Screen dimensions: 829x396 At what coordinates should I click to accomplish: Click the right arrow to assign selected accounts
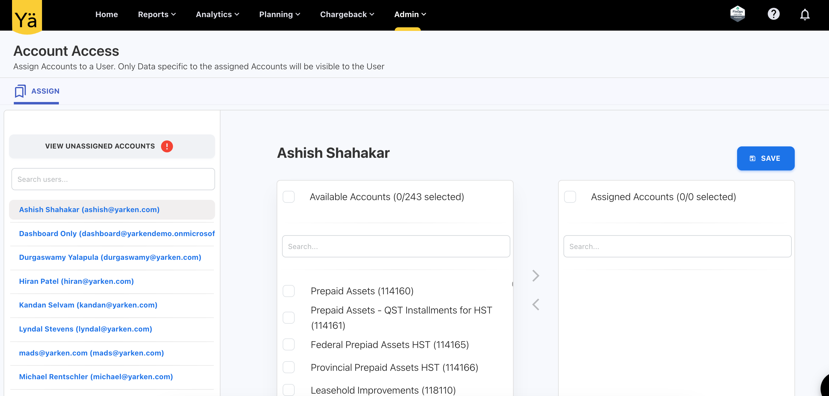point(535,275)
